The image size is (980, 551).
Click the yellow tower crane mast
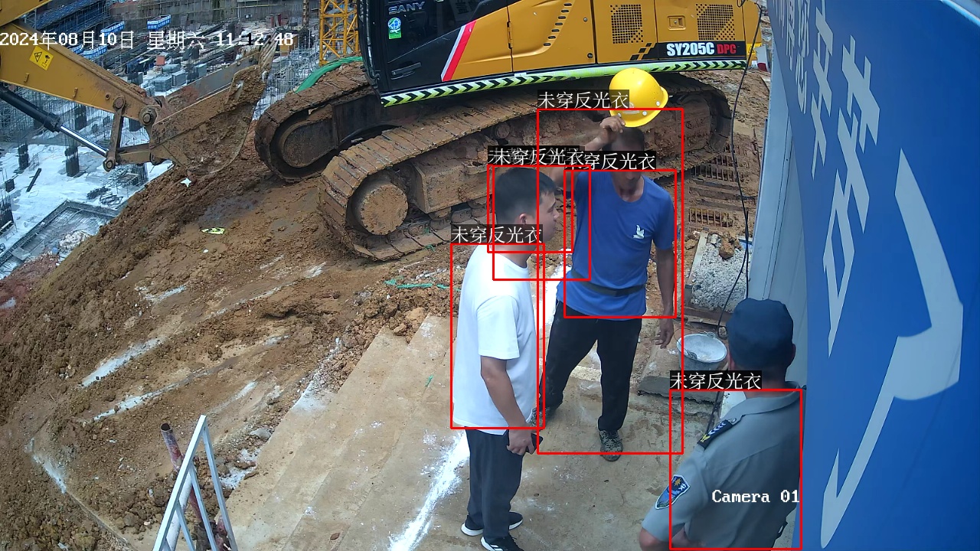coord(338,31)
